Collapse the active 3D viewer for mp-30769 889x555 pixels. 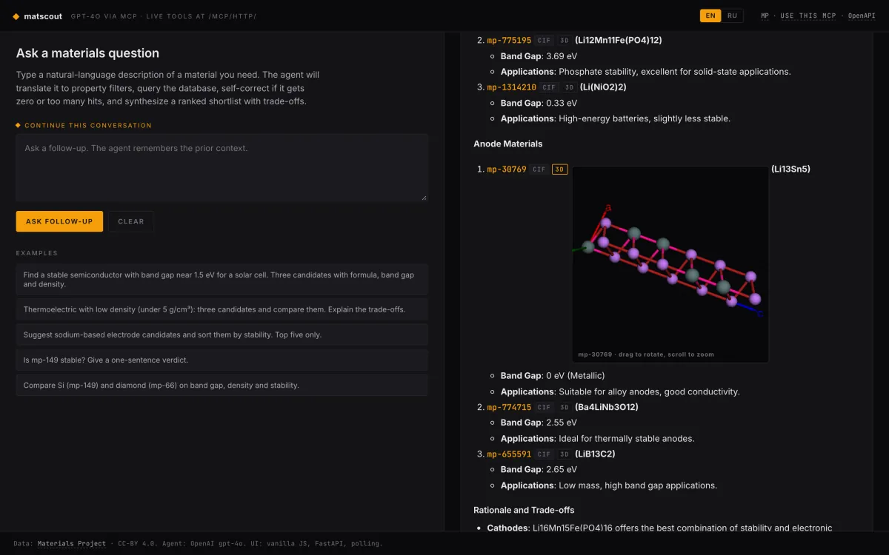pyautogui.click(x=560, y=169)
